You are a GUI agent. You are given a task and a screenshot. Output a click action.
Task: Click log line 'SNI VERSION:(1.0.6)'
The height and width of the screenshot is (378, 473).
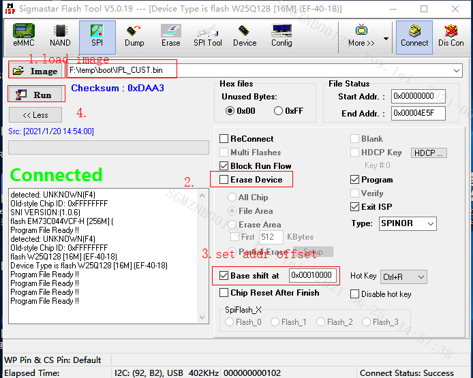pyautogui.click(x=45, y=212)
